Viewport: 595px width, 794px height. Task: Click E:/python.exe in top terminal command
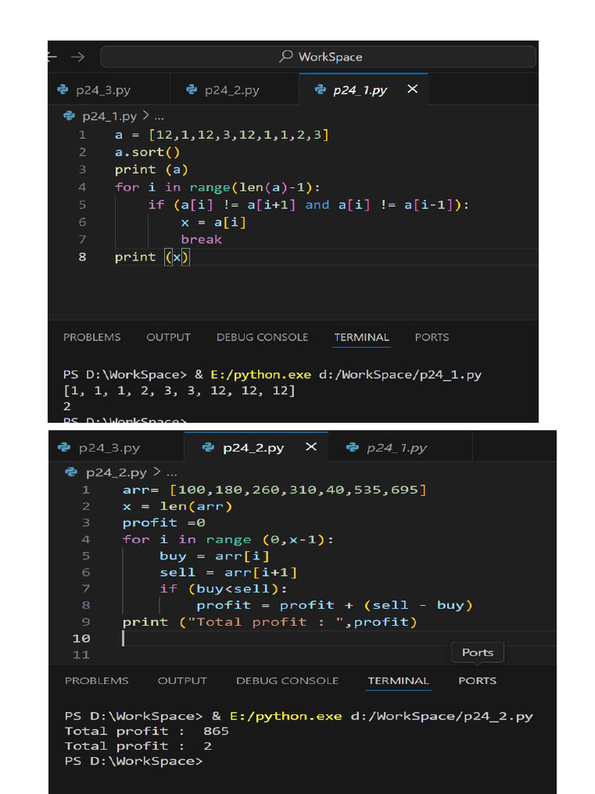pyautogui.click(x=260, y=375)
